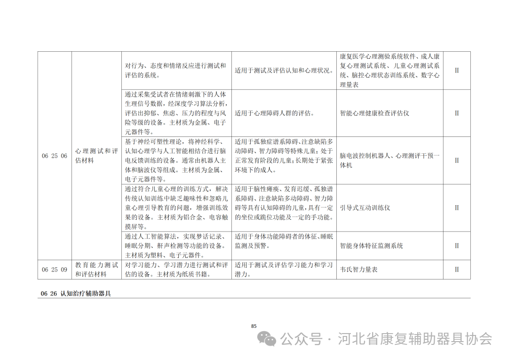Screen dimensions: 508x359
Task: Click the '适用于测试及评估认知和心理状况' cell
Action: pyautogui.click(x=284, y=71)
